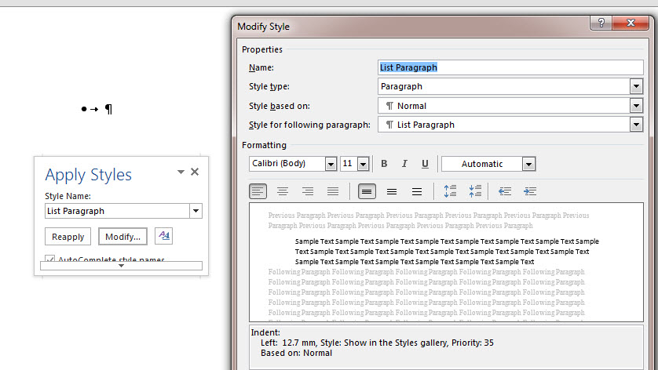This screenshot has height=370, width=658.
Task: Open help for Modify Style dialog
Action: coord(601,23)
